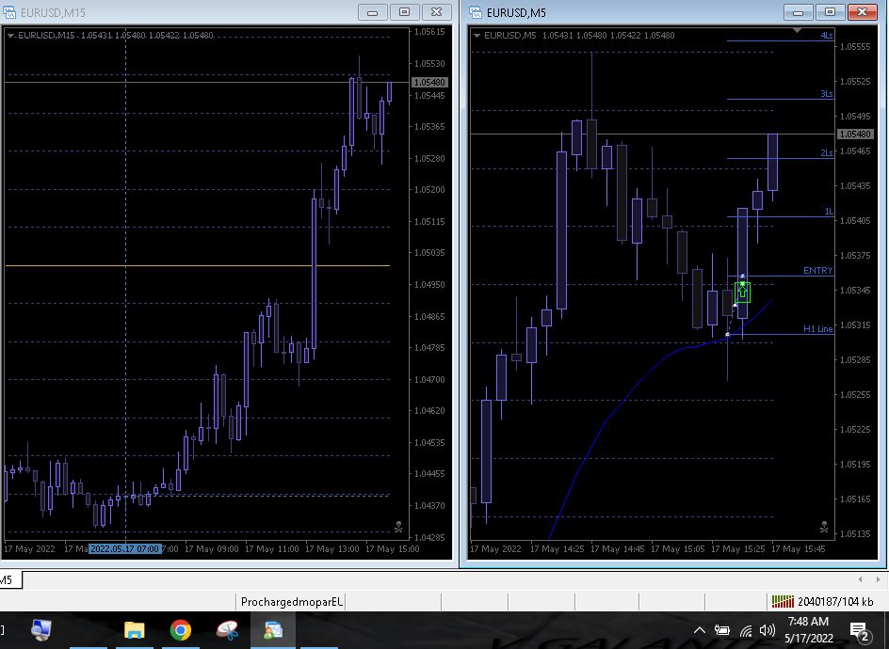Open File Explorer from the taskbar

tap(135, 630)
